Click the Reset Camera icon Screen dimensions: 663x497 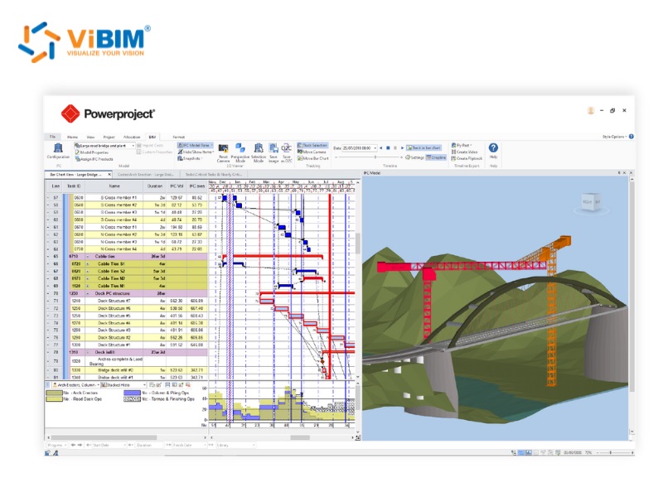coord(223,153)
